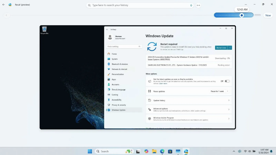
Task: Open Microsoft Store from the taskbar
Action: (x=170, y=151)
